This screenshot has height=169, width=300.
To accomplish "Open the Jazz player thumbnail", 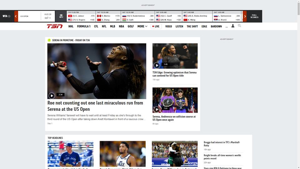I will coord(122,154).
